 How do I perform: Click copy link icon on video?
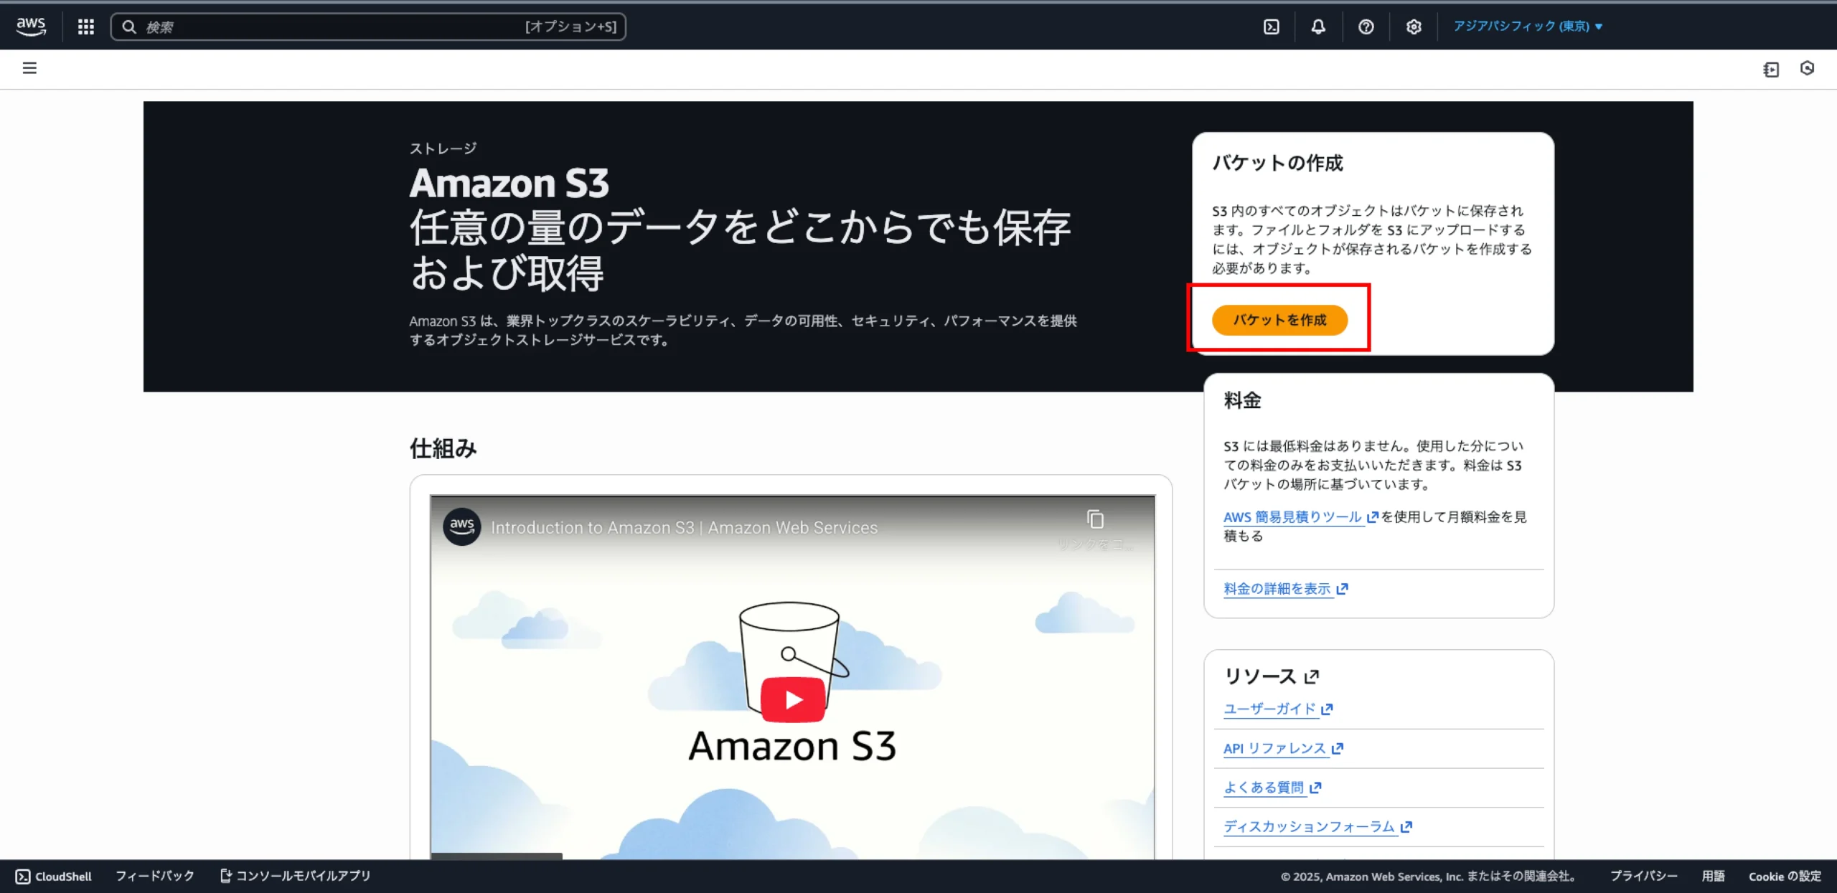click(x=1095, y=519)
